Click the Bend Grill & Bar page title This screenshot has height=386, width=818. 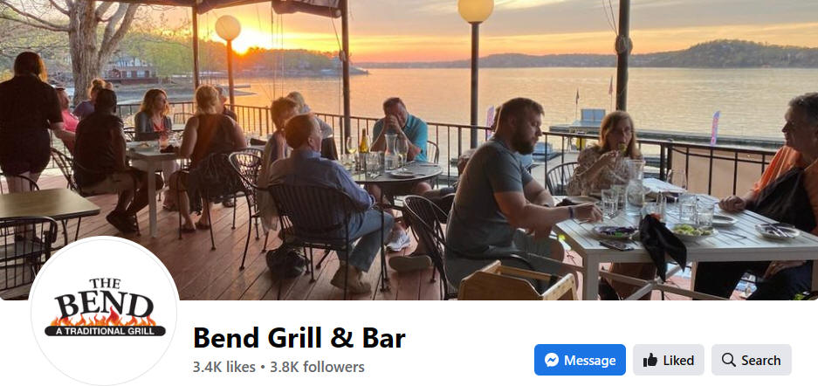click(x=299, y=337)
